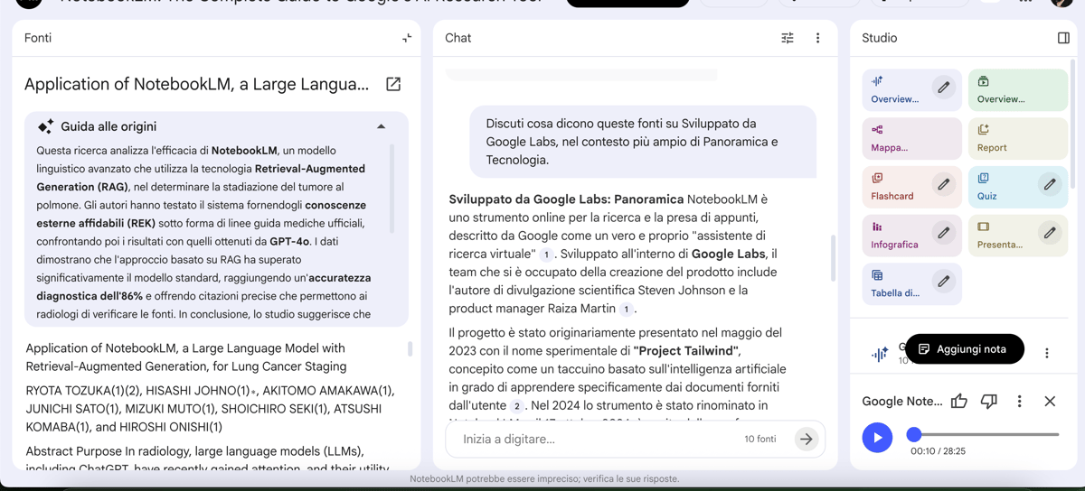Customize Flashcard with pencil icon
The image size is (1085, 491).
click(943, 184)
